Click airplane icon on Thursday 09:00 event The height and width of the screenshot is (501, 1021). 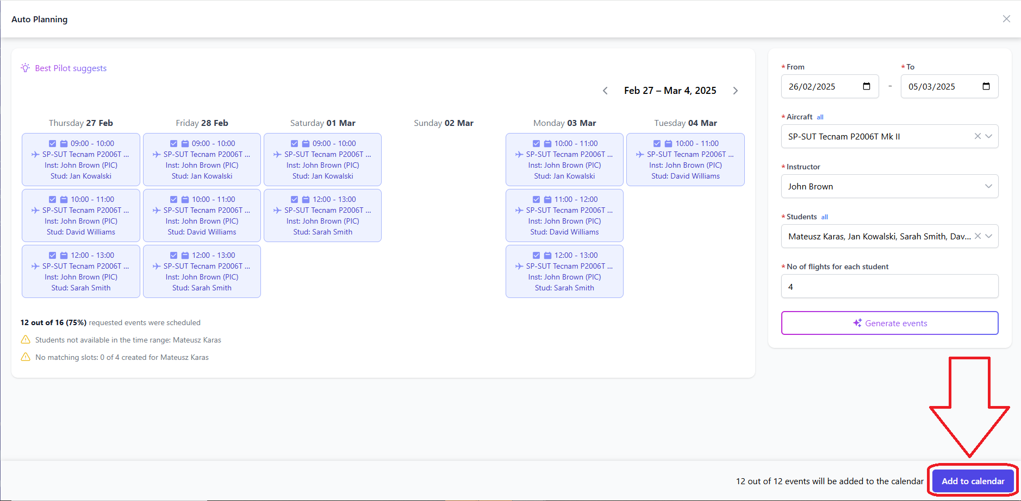pos(35,154)
